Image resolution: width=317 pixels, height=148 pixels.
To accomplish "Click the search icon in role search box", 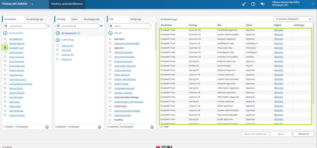I will (x=111, y=26).
